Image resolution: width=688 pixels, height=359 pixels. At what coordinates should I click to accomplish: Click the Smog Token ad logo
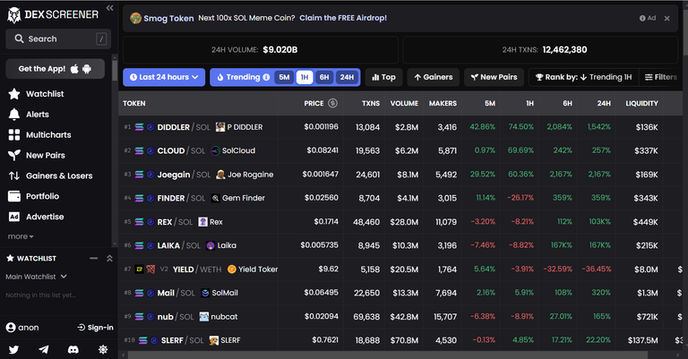point(135,19)
